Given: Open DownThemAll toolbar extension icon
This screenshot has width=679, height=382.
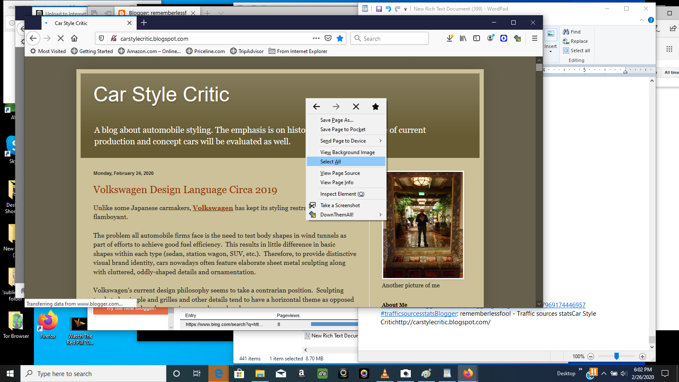Looking at the screenshot, I should click(x=517, y=38).
